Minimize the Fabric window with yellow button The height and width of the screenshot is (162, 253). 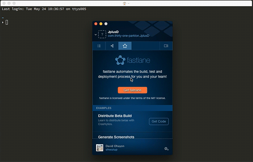coord(101,24)
